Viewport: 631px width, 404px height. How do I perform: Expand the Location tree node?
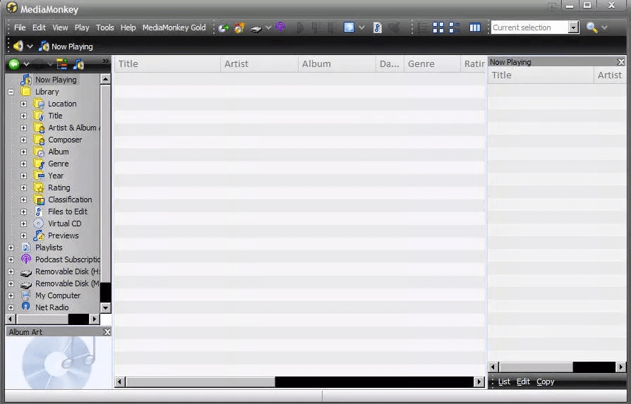pos(24,104)
